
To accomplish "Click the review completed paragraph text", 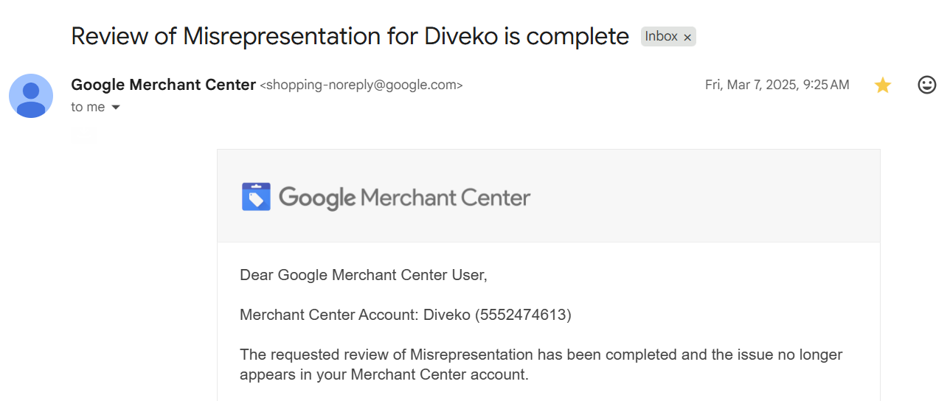I will (541, 364).
